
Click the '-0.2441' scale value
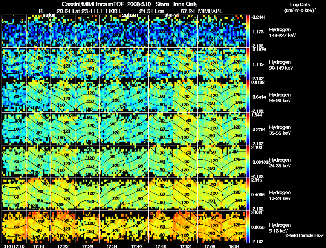258,17
